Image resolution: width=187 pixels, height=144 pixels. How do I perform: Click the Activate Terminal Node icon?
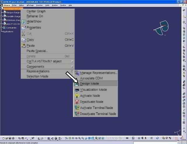77,108
